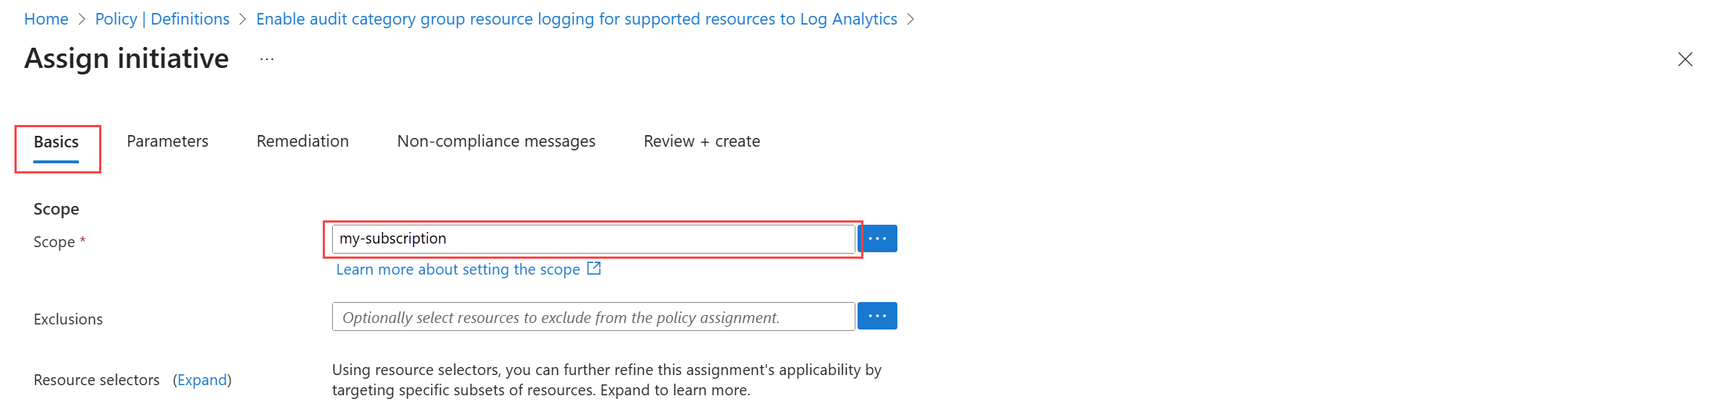Screen dimensions: 1726x409
Task: Open the Enable audit category group breadcrumb link
Action: click(576, 20)
